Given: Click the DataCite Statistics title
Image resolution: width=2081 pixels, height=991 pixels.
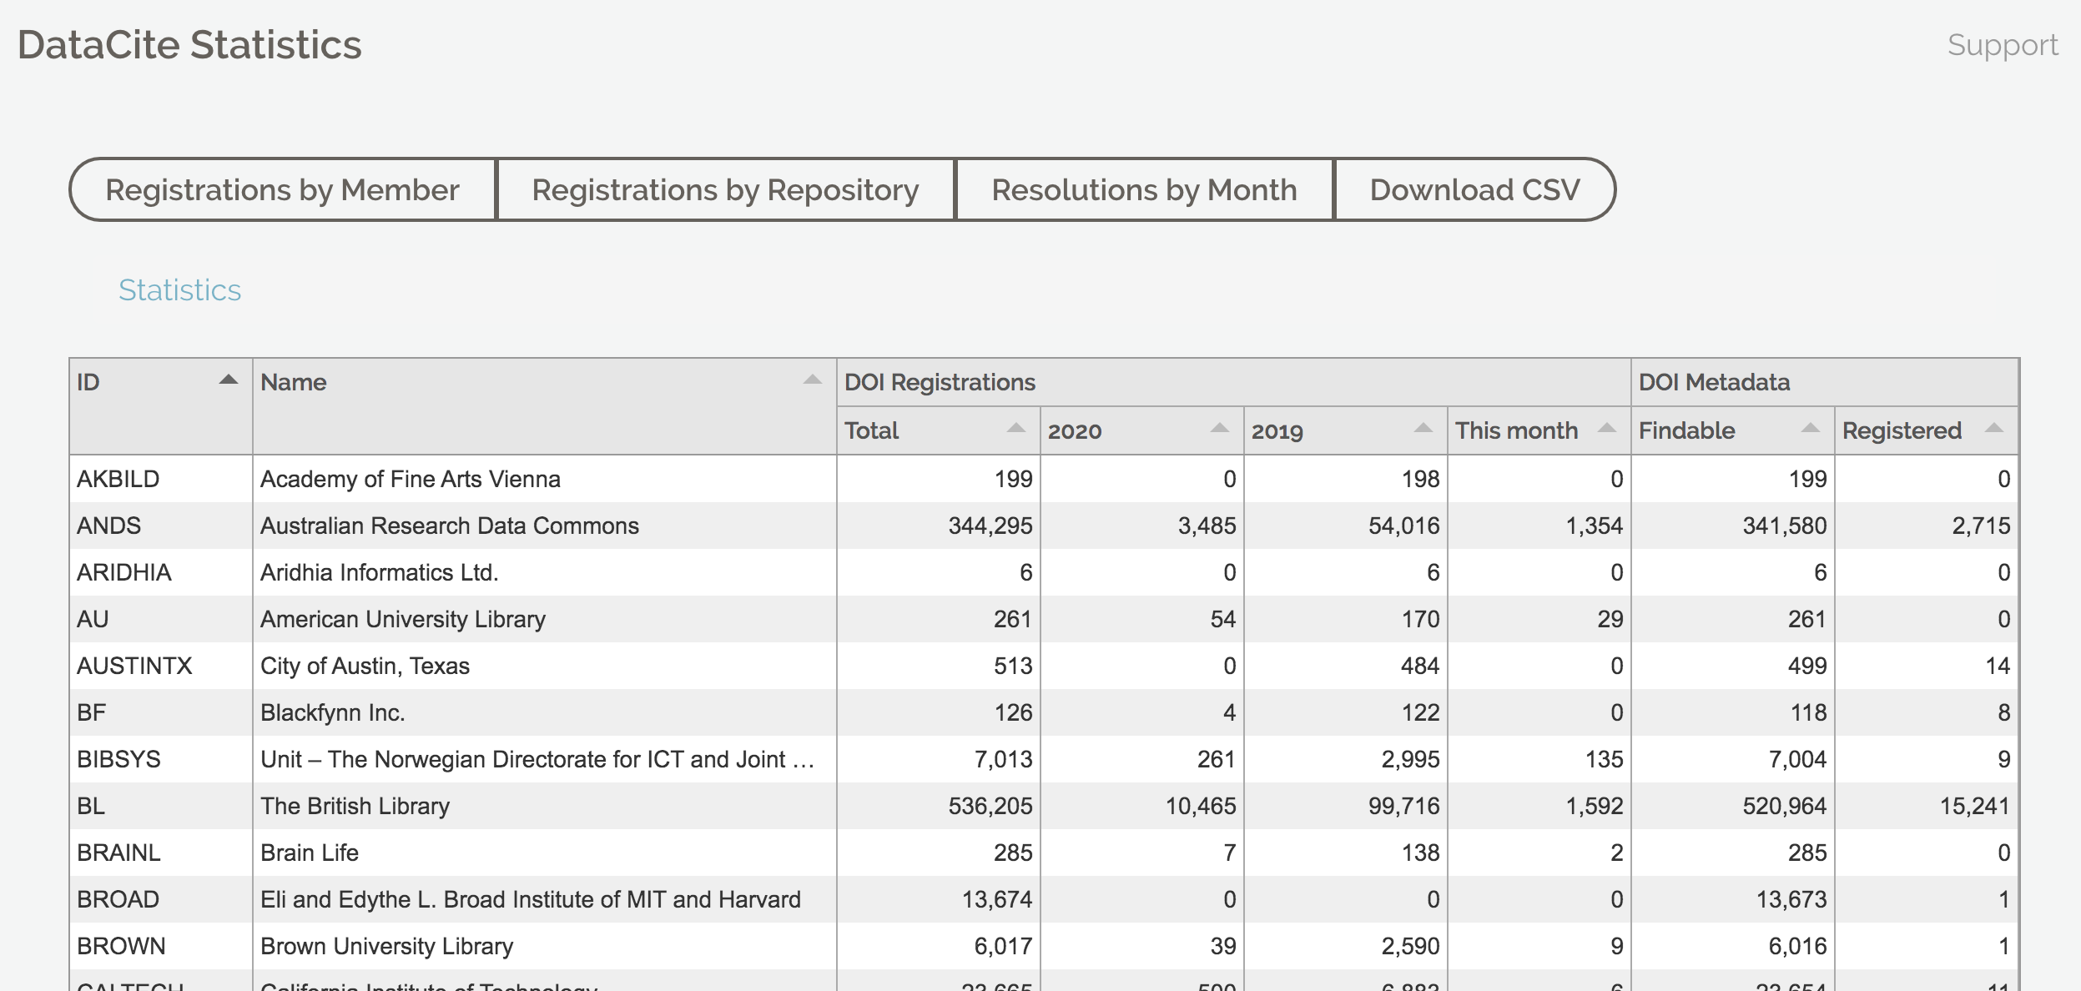Looking at the screenshot, I should [x=189, y=45].
